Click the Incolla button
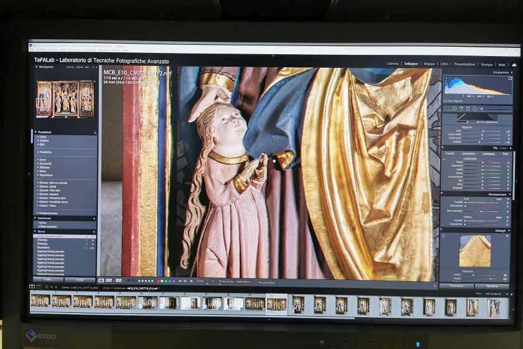523x349 pixels. tap(80, 280)
